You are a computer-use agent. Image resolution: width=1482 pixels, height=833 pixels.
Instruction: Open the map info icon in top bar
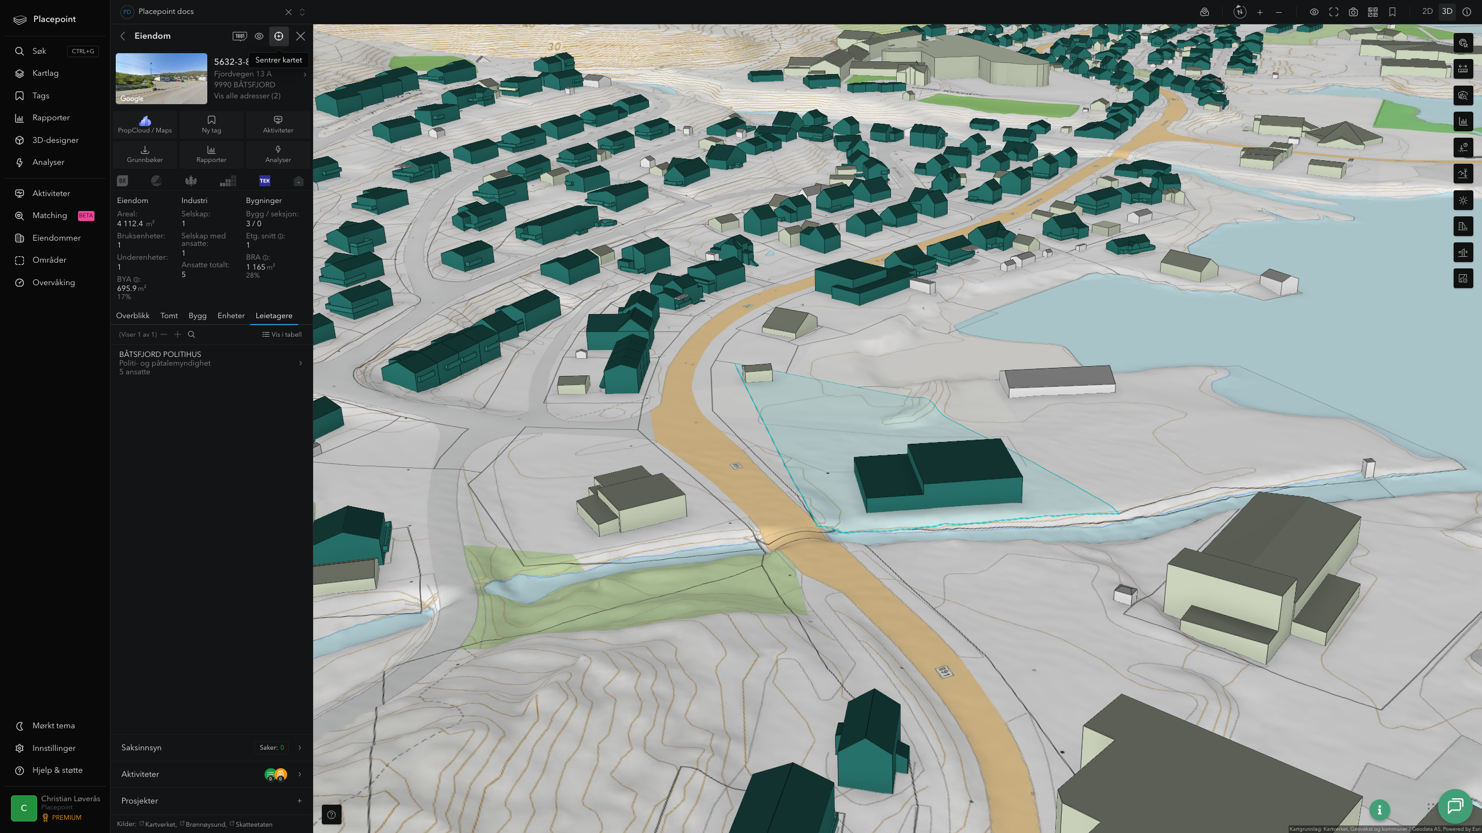click(x=1466, y=12)
